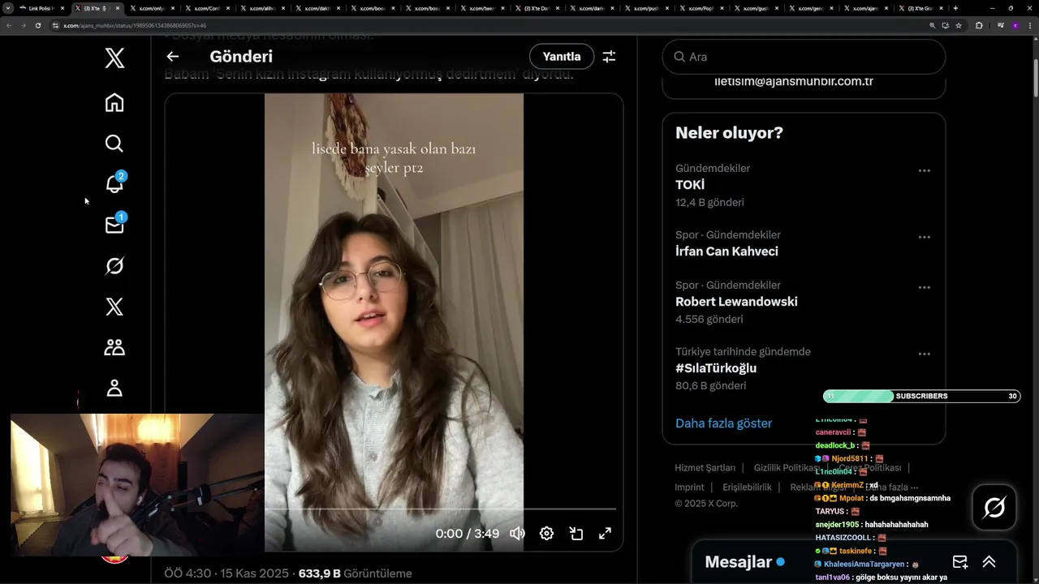Open Grok from the left sidebar

(114, 266)
